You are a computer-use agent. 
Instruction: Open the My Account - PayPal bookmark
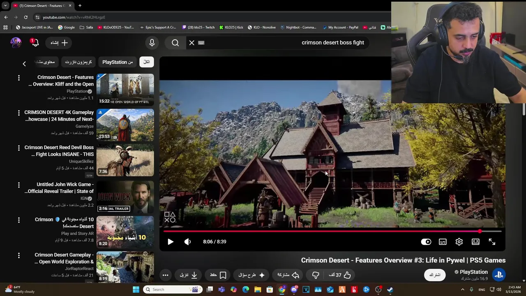pyautogui.click(x=340, y=28)
